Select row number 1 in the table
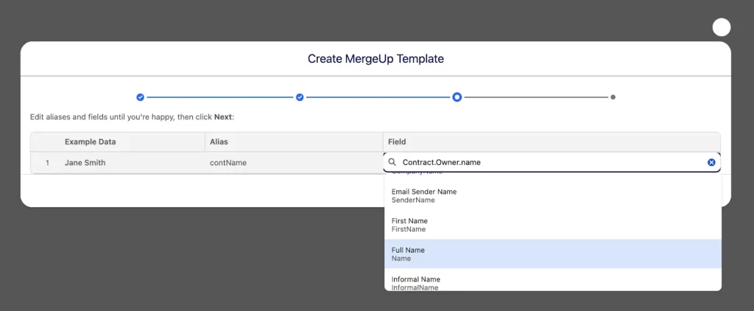The width and height of the screenshot is (754, 311). [x=47, y=163]
